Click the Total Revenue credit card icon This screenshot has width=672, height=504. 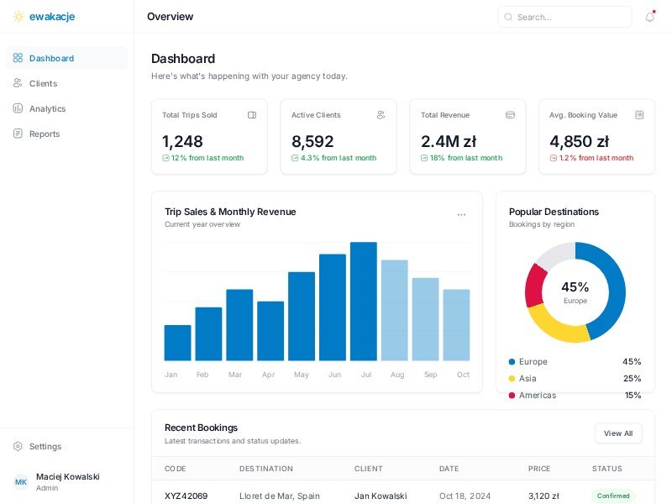pos(510,115)
